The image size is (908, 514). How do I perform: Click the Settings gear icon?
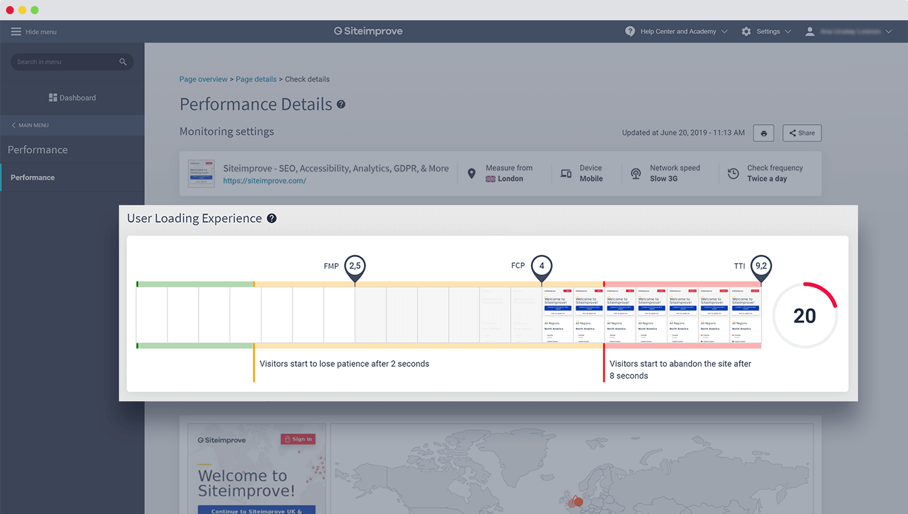pos(746,32)
